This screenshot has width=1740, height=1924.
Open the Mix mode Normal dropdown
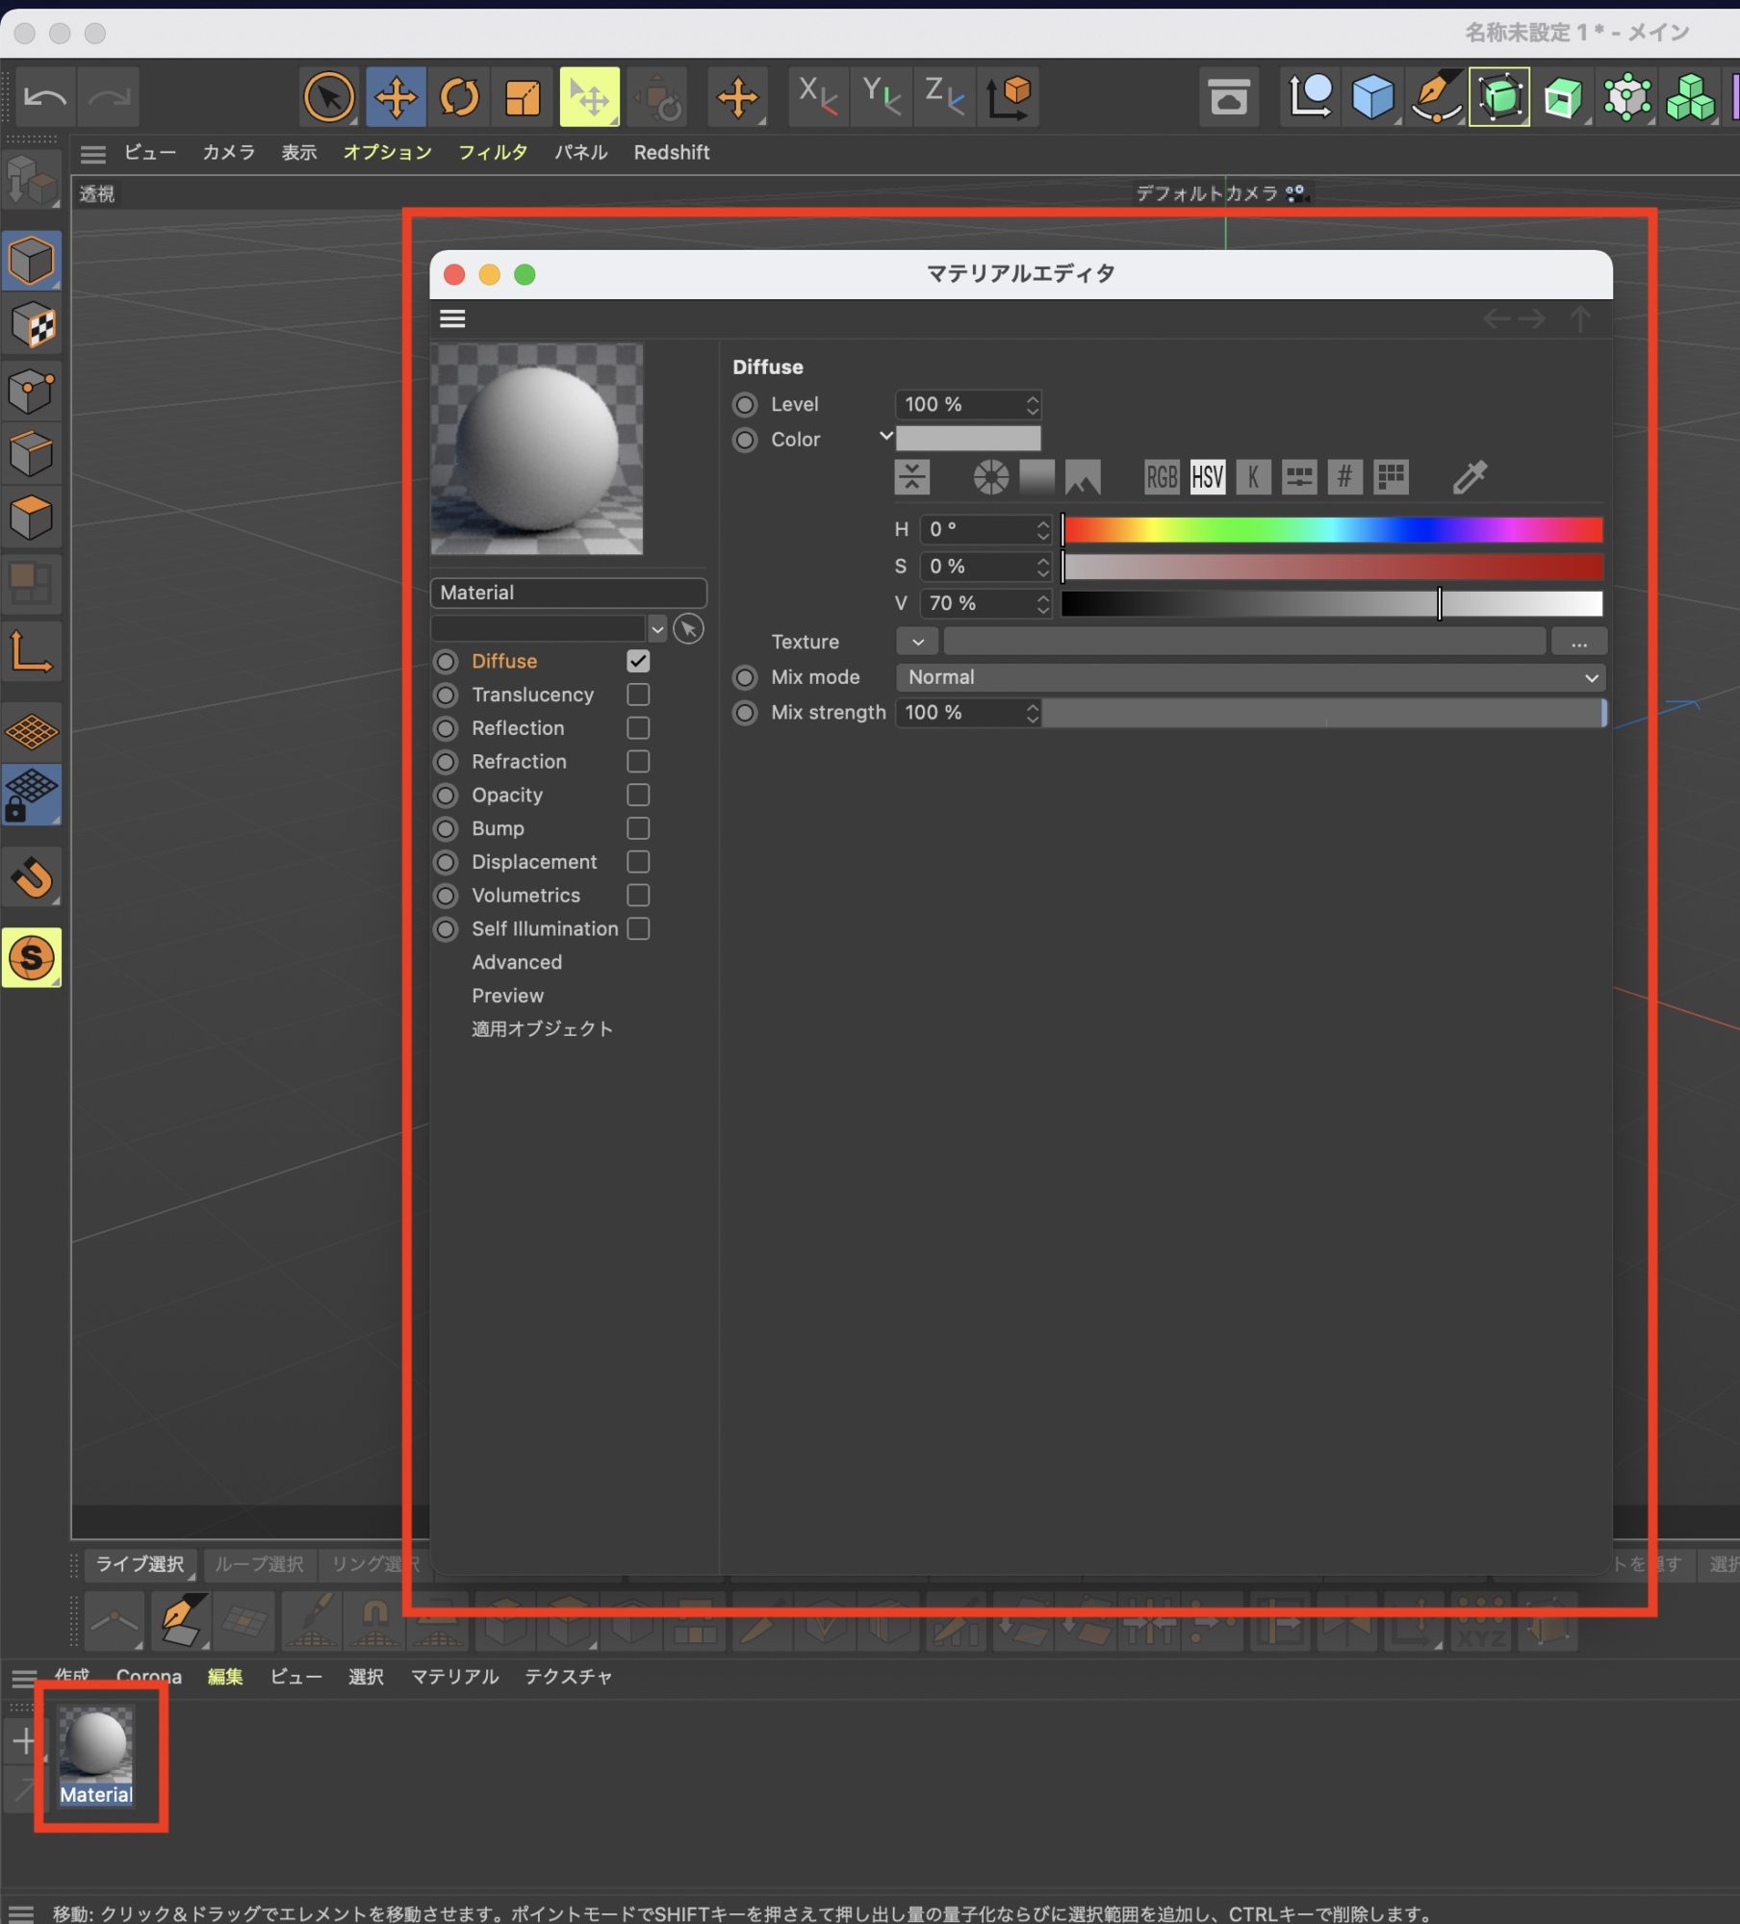coord(1250,677)
